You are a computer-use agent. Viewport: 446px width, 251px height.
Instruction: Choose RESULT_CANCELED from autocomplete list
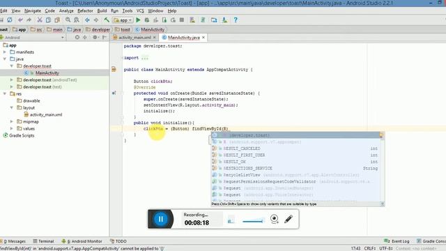pyautogui.click(x=295, y=149)
